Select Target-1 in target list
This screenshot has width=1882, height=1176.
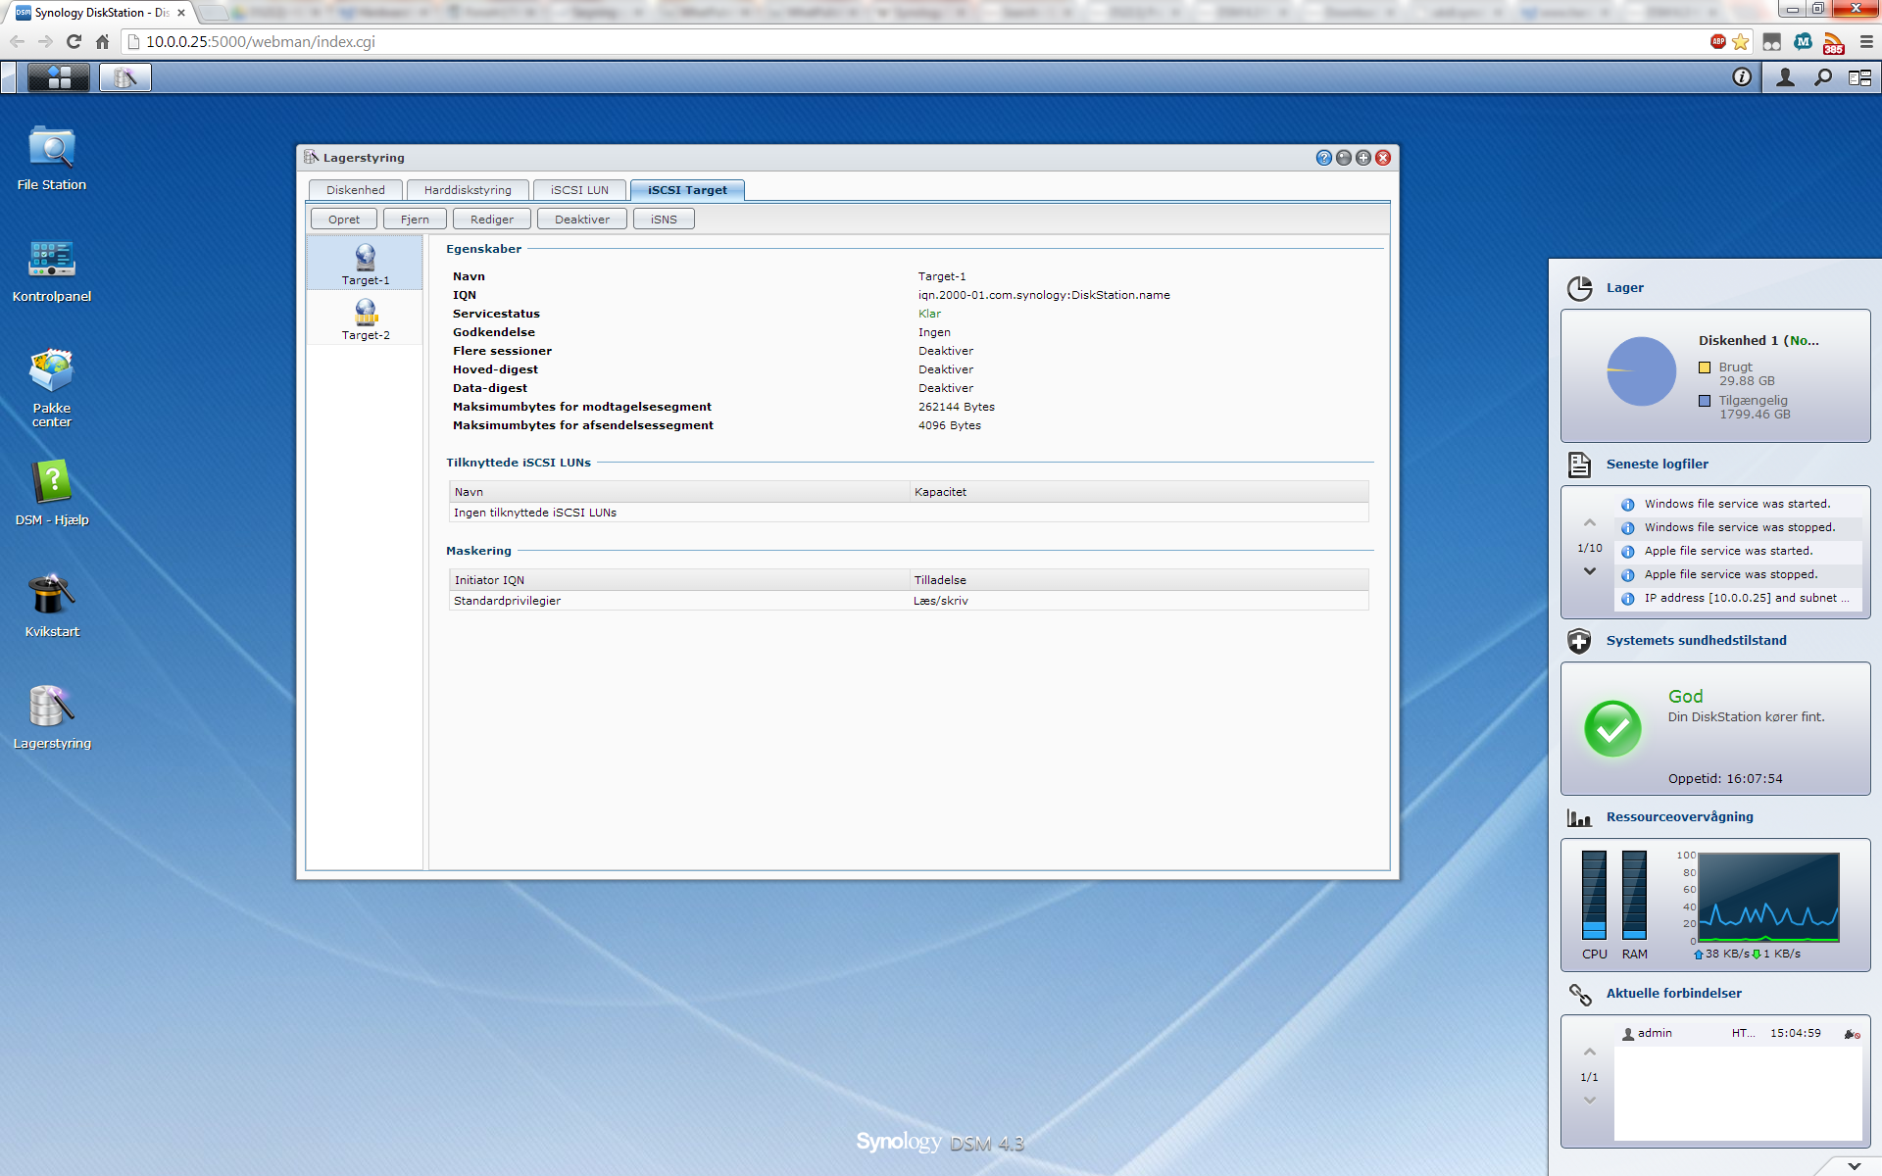click(366, 264)
